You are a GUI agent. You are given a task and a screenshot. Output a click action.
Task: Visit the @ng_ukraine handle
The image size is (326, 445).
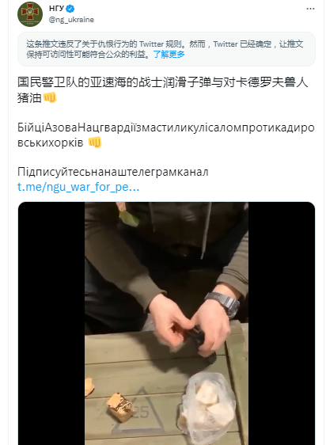(71, 20)
